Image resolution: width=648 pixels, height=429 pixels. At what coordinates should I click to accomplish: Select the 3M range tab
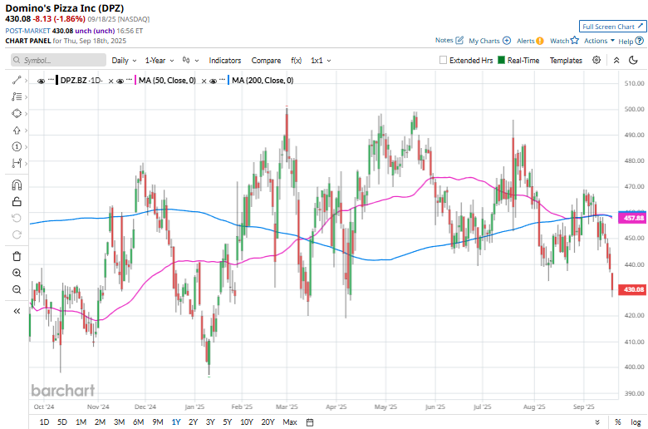pyautogui.click(x=120, y=422)
